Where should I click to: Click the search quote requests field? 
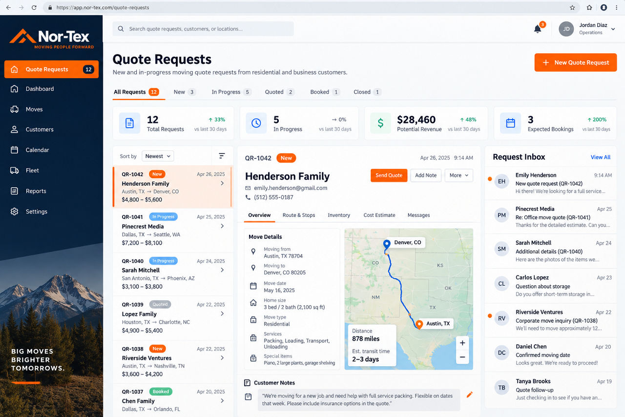[x=203, y=29]
